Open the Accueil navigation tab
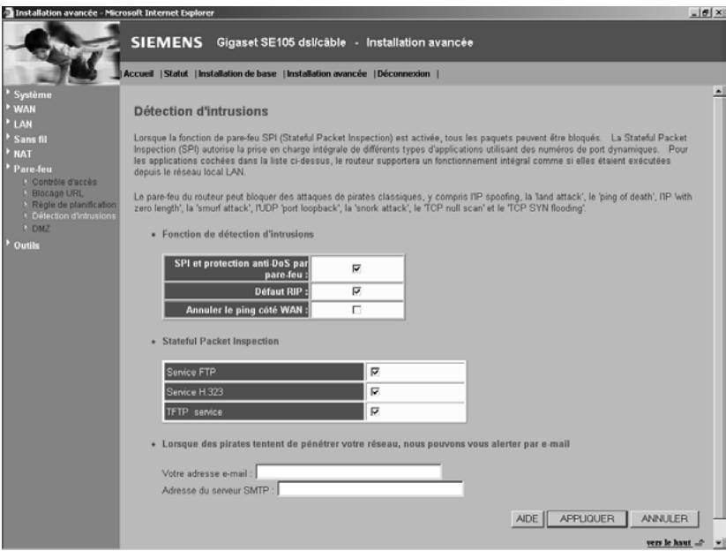726x551 pixels. pos(138,73)
